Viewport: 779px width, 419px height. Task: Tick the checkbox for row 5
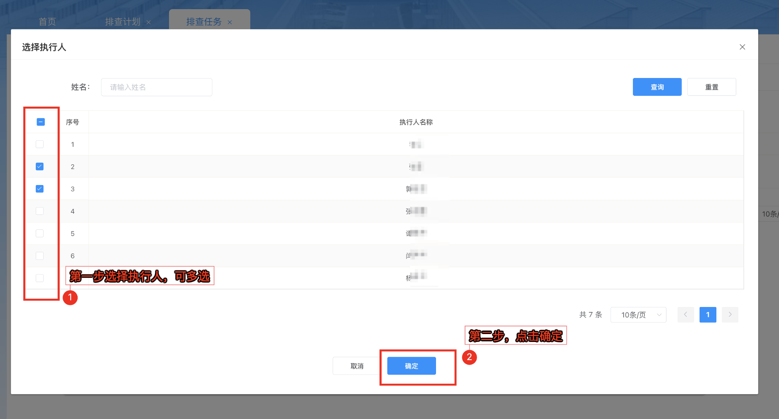[40, 234]
